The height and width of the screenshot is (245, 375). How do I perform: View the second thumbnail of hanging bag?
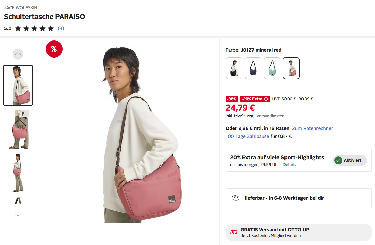(x=18, y=129)
